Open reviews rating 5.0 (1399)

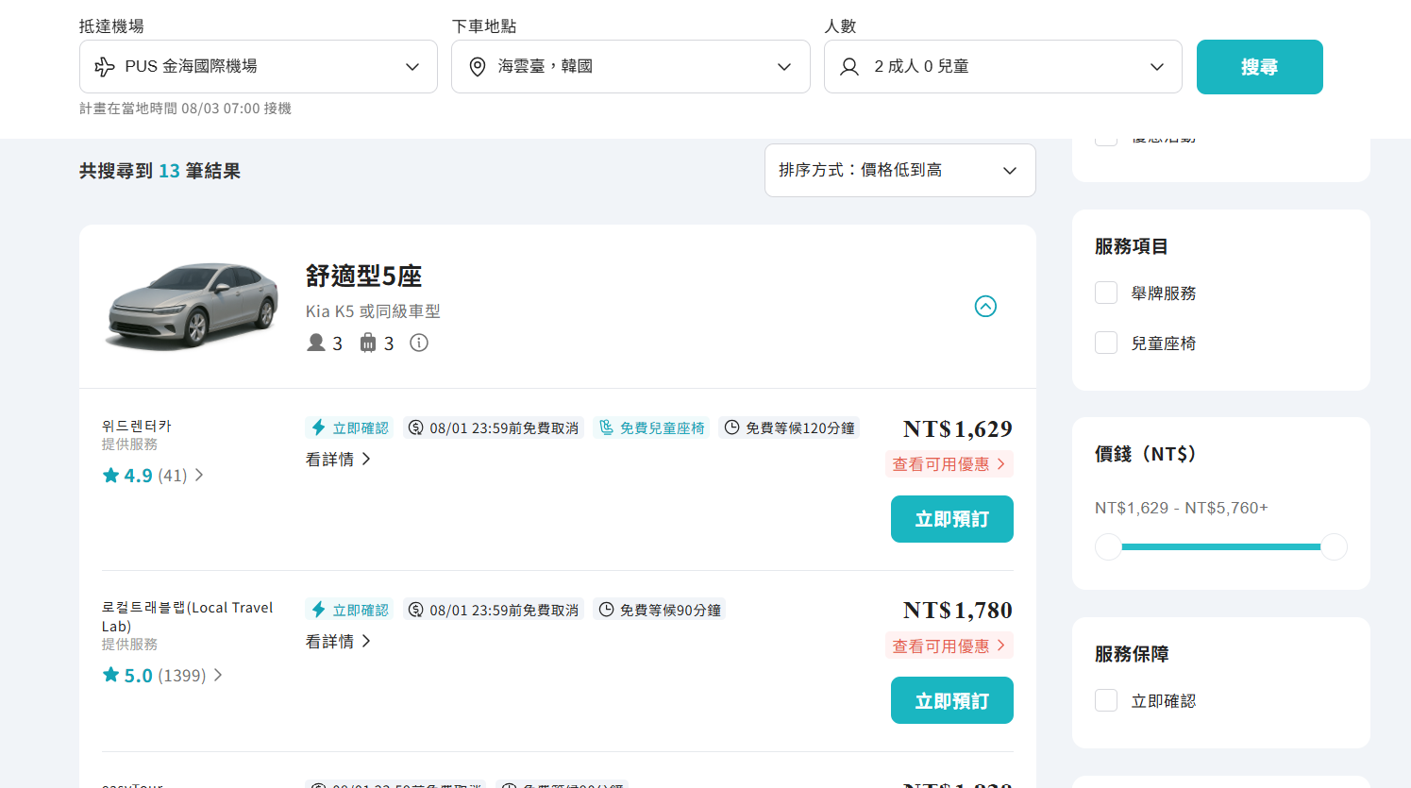tap(162, 676)
